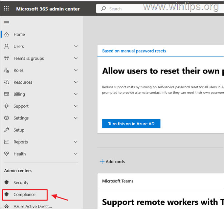Click the Security shield icon

[7, 182]
